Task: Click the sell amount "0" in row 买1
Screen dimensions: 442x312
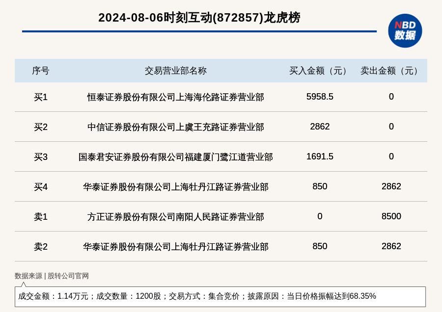Action: 391,97
